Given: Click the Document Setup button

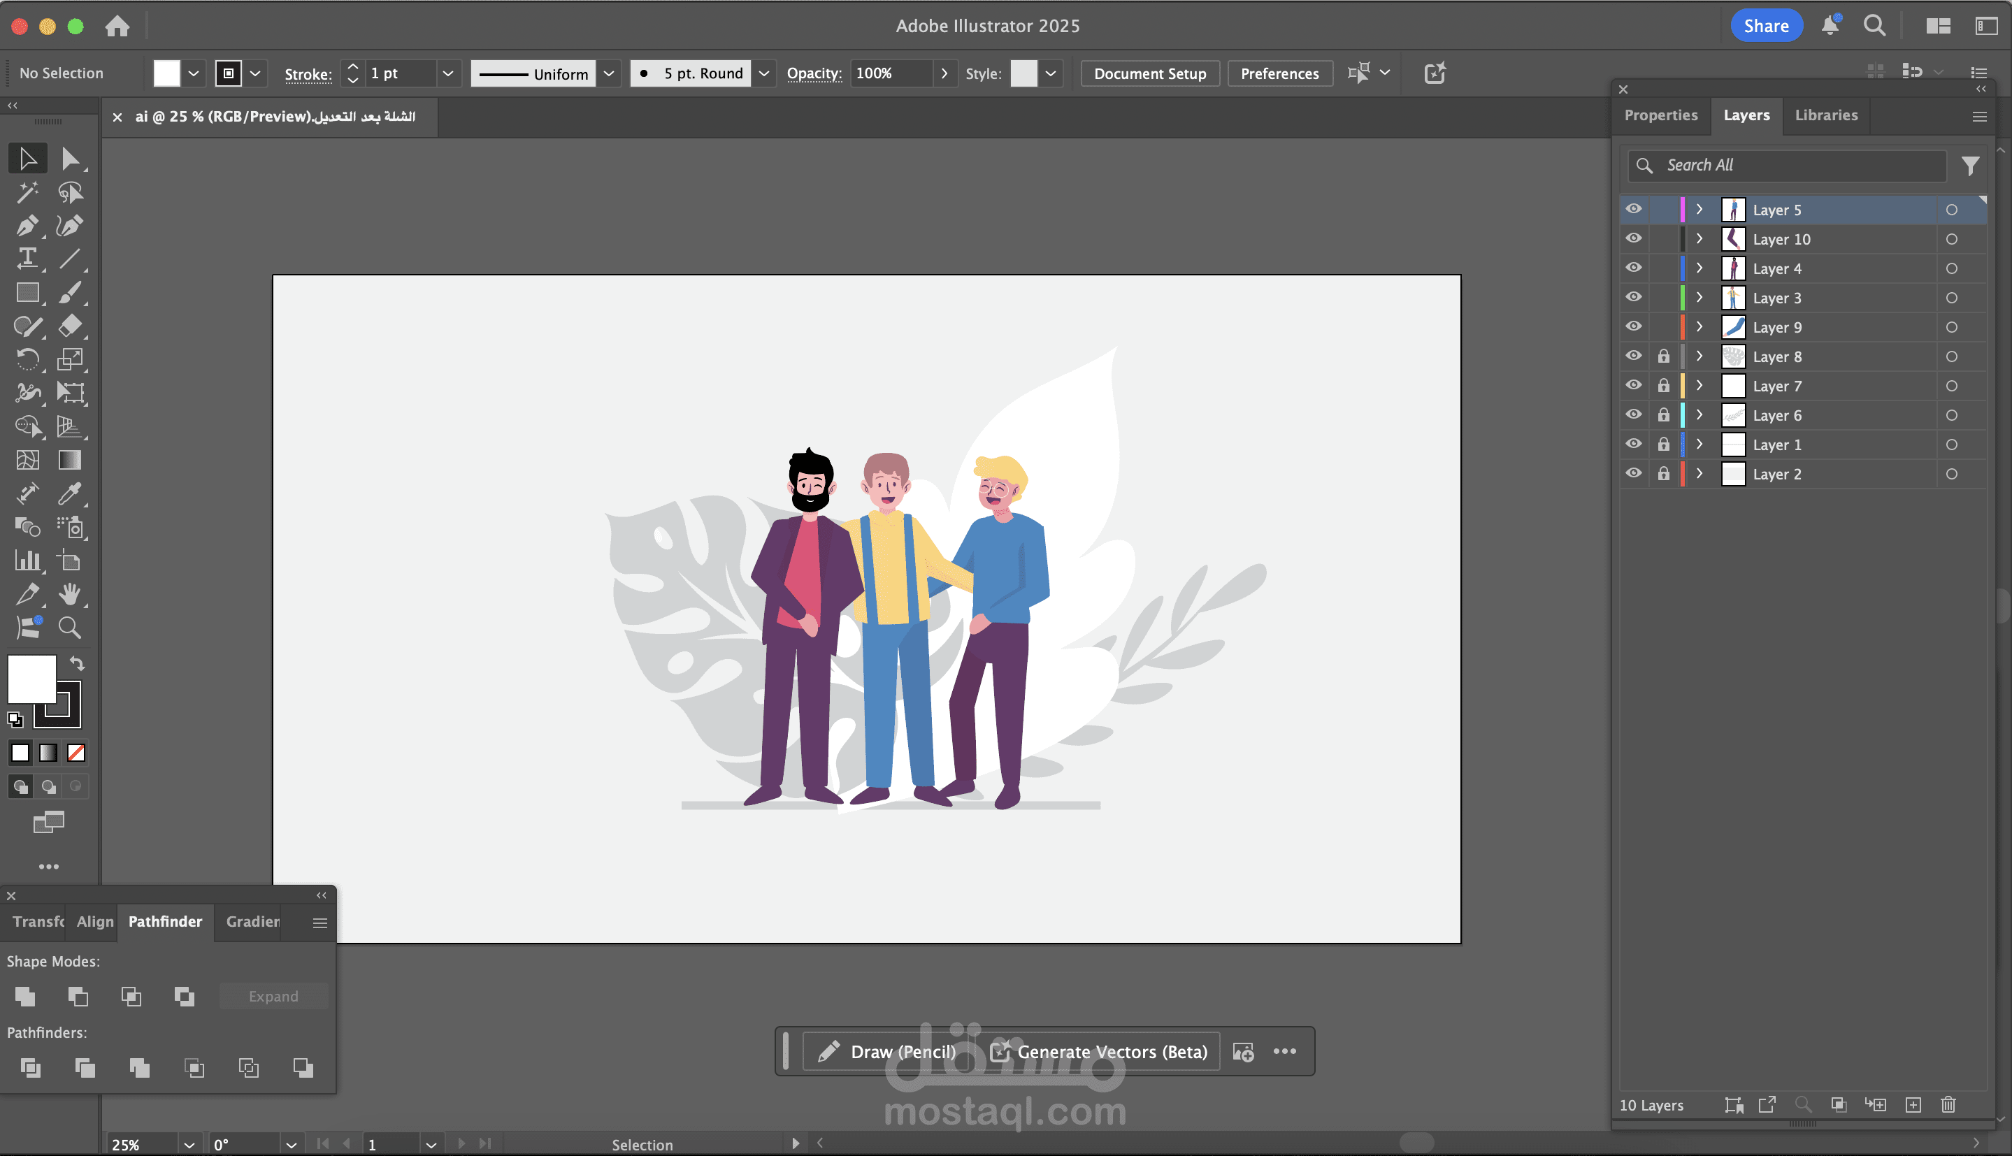Looking at the screenshot, I should [x=1149, y=73].
